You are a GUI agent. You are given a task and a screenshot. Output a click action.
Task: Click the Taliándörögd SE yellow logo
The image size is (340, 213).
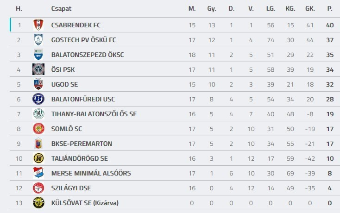tap(38, 158)
